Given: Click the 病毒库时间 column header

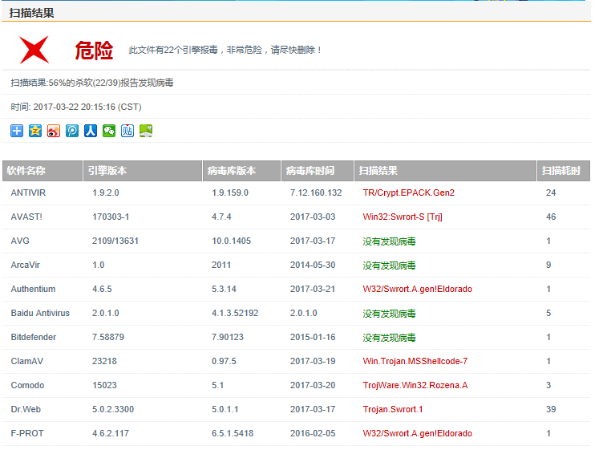Looking at the screenshot, I should pos(318,171).
